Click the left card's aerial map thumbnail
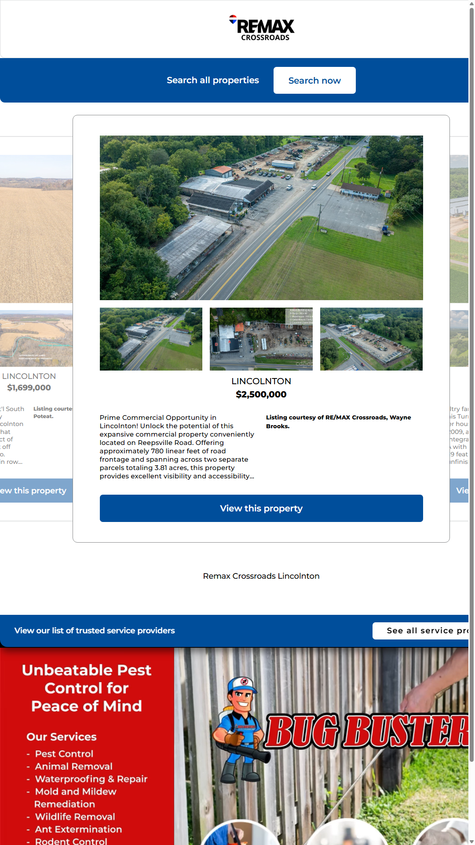Viewport: 475px width, 845px height. point(36,338)
